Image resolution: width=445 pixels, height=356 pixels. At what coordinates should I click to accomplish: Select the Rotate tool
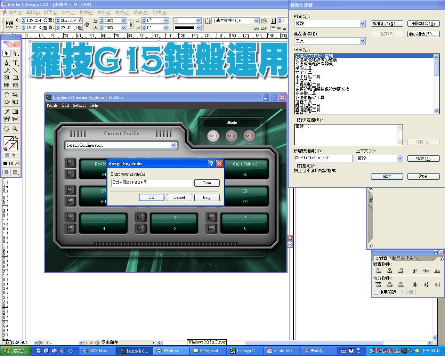6,95
